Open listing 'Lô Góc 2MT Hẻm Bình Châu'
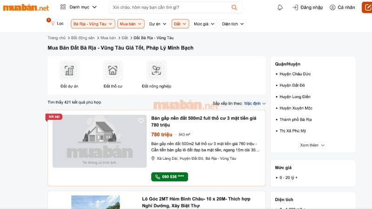 coord(196,202)
